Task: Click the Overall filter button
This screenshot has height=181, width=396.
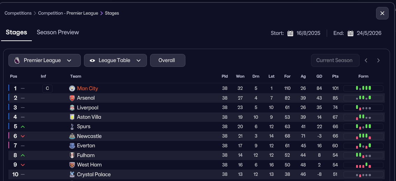Action: [167, 60]
